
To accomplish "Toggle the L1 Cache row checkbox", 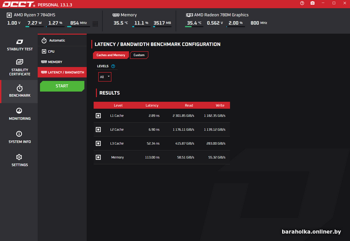I will [98, 116].
